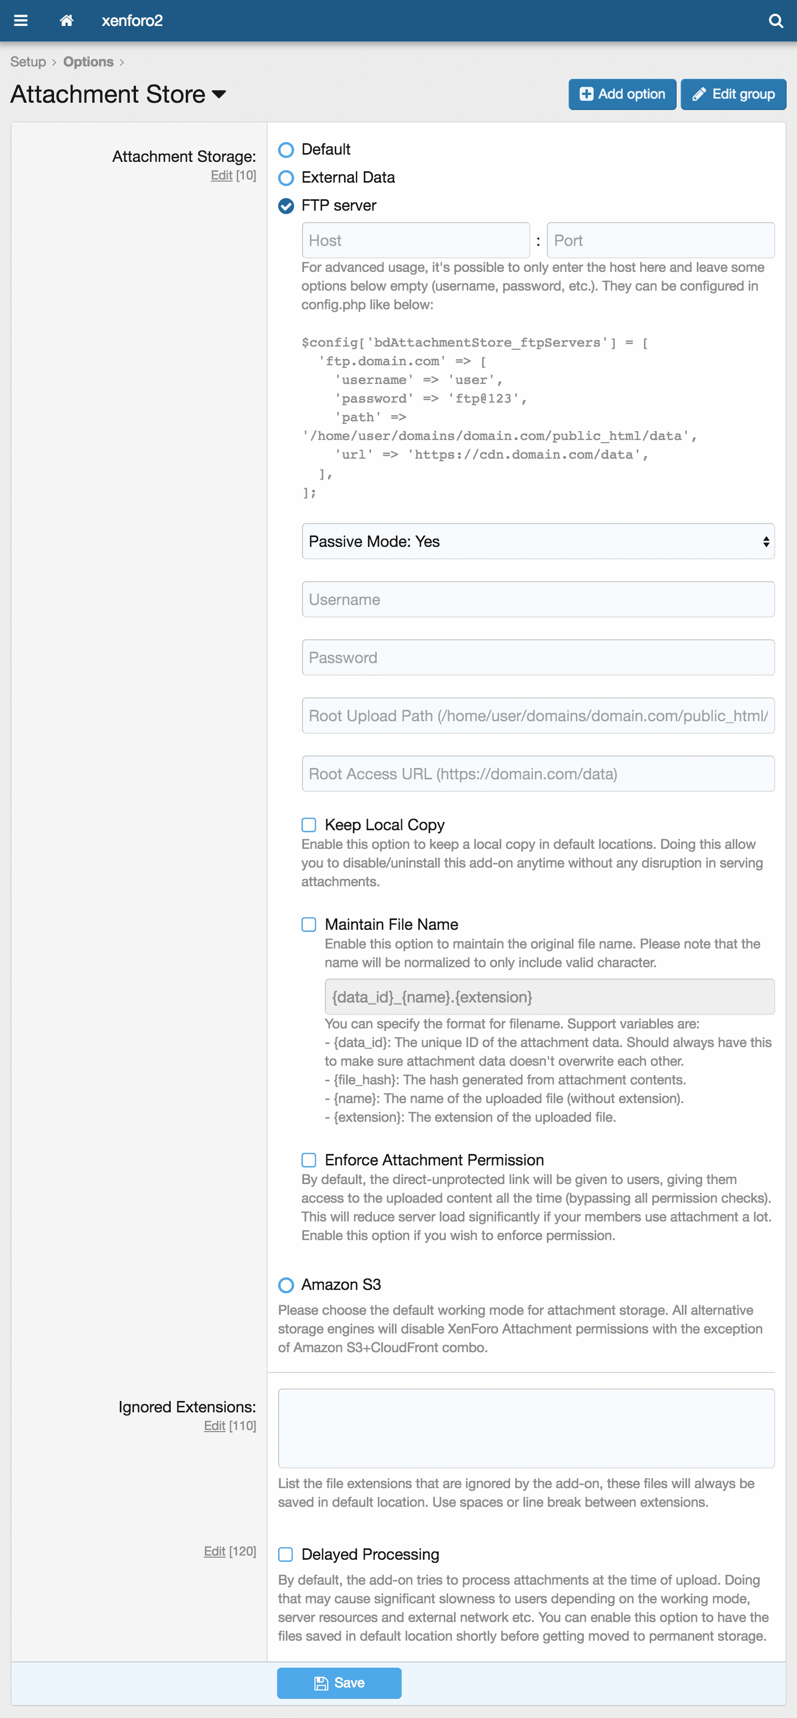Open the hamburger navigation menu
The image size is (797, 1718).
(21, 21)
